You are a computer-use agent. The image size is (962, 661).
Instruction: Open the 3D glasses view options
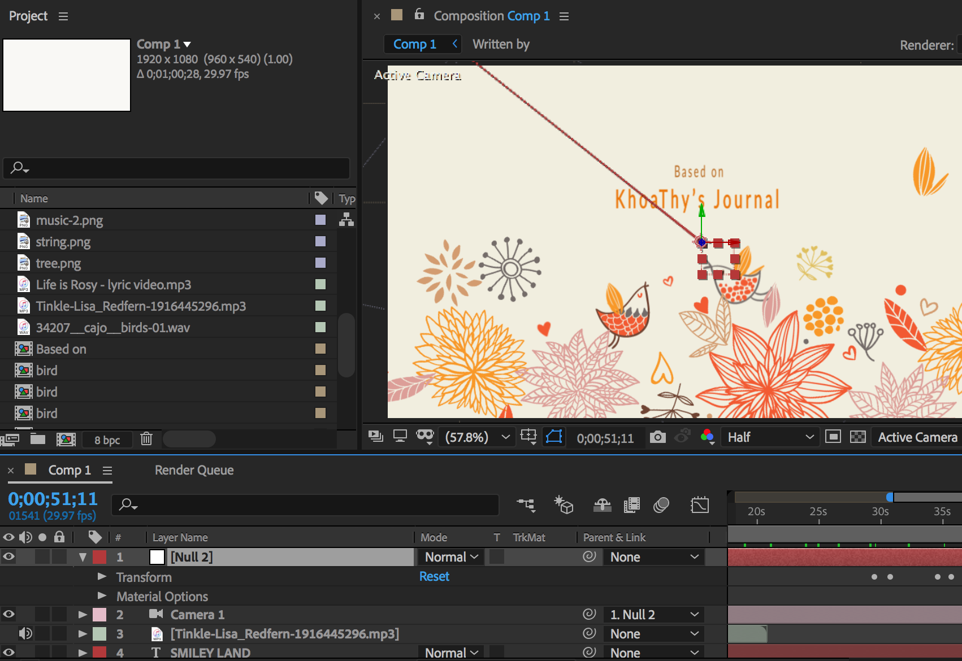point(425,436)
